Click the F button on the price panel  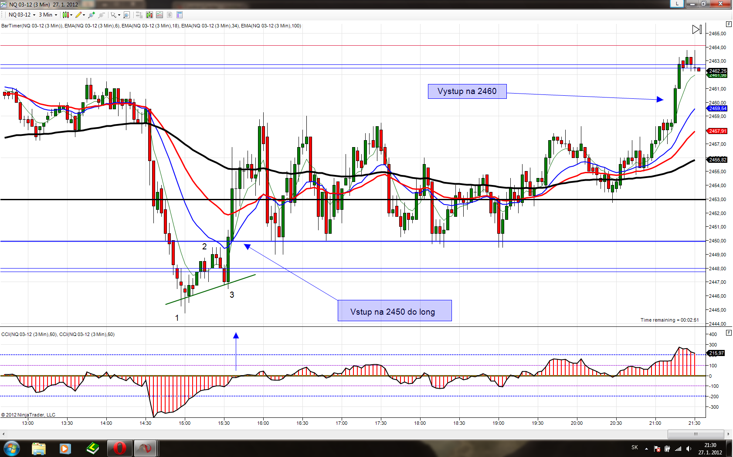pyautogui.click(x=729, y=24)
